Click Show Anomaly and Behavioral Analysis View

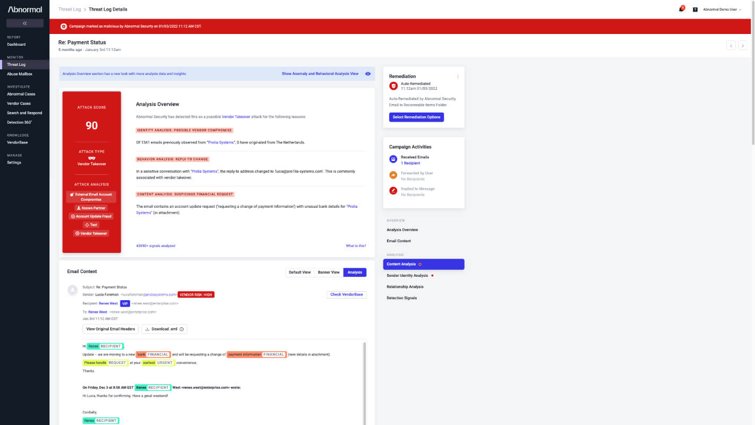pos(320,74)
